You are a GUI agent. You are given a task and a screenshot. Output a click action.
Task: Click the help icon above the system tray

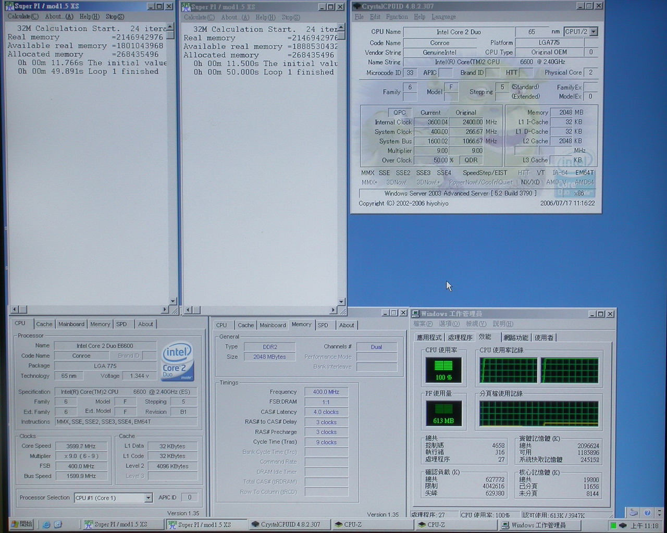click(647, 513)
